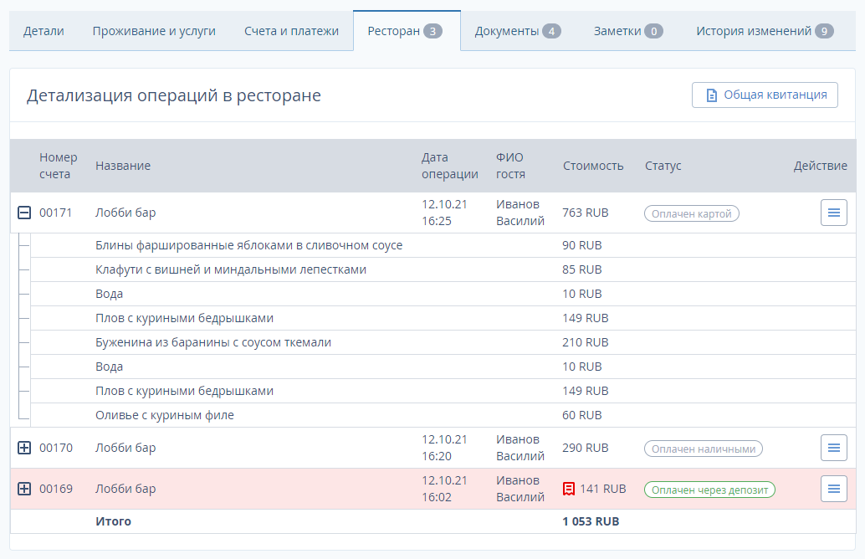
Task: Click Общая квитанция button
Action: (765, 95)
